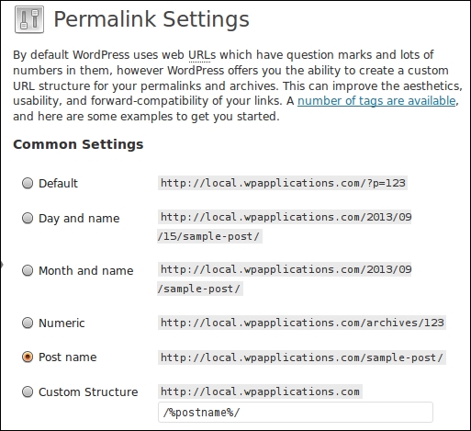Click the /%postname%/ custom structure text field
The image size is (471, 431).
pyautogui.click(x=296, y=413)
